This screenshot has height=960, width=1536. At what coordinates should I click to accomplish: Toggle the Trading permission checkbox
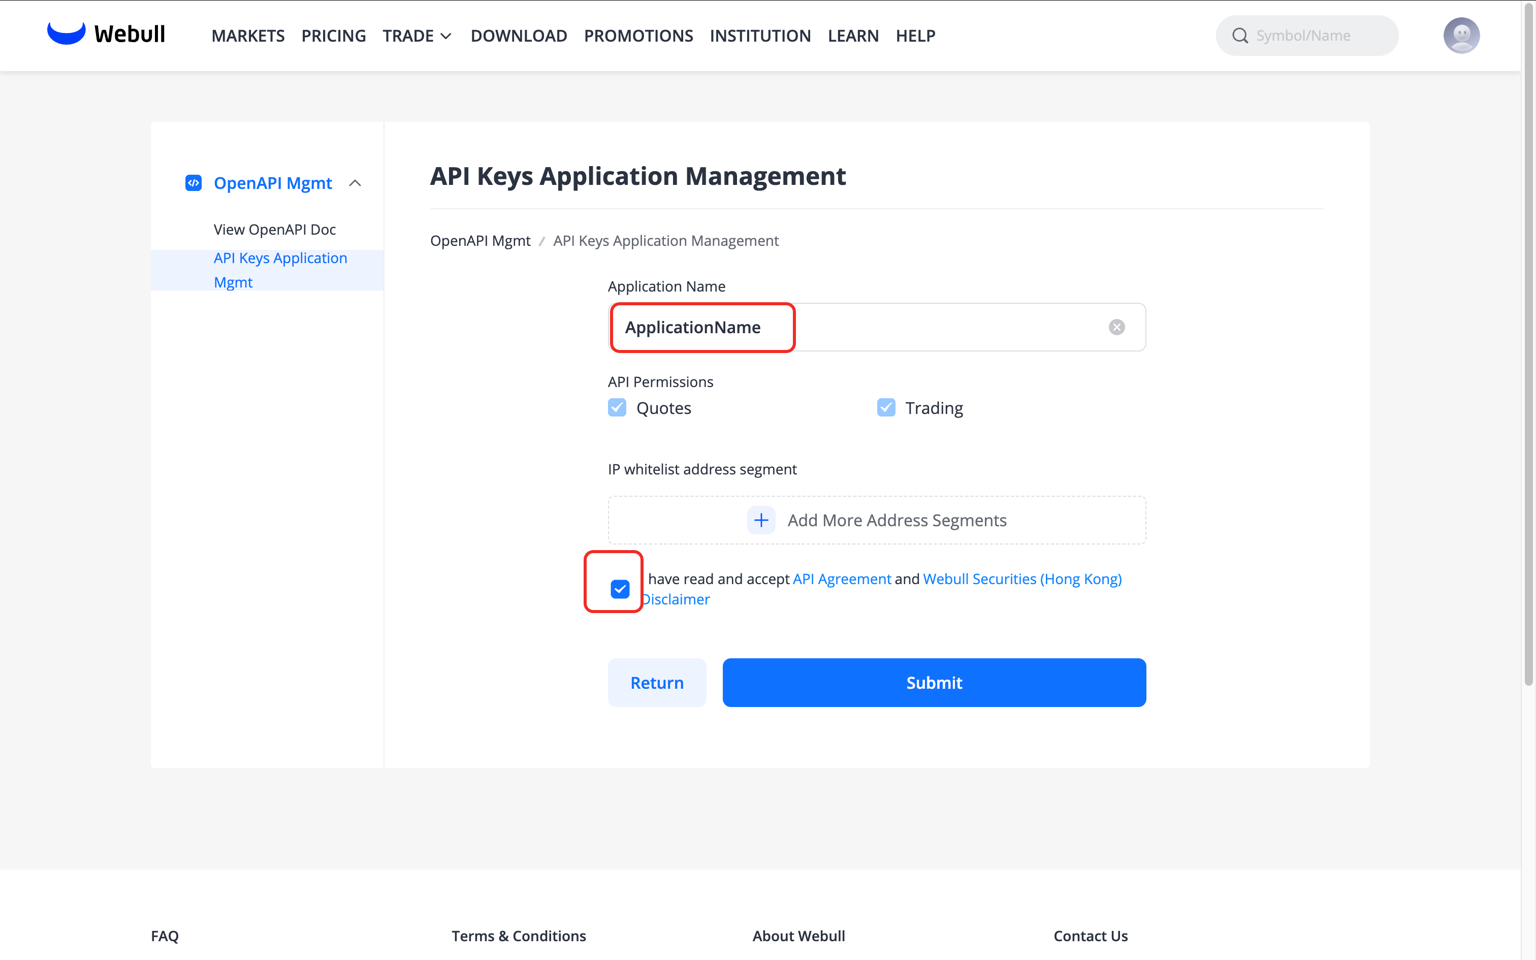tap(886, 407)
